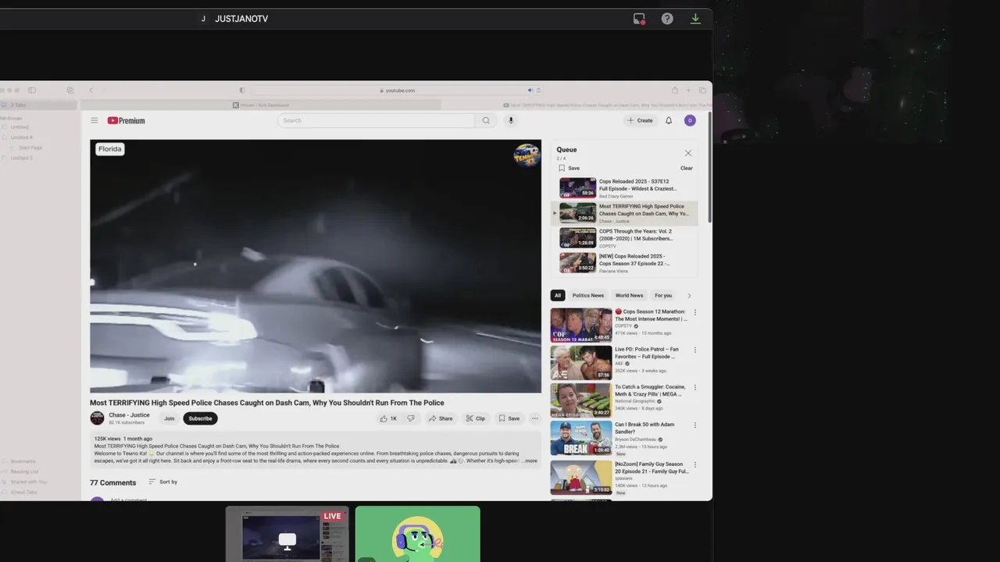Viewport: 1000px width, 562px height.
Task: Click Safari back arrow
Action: 91,90
